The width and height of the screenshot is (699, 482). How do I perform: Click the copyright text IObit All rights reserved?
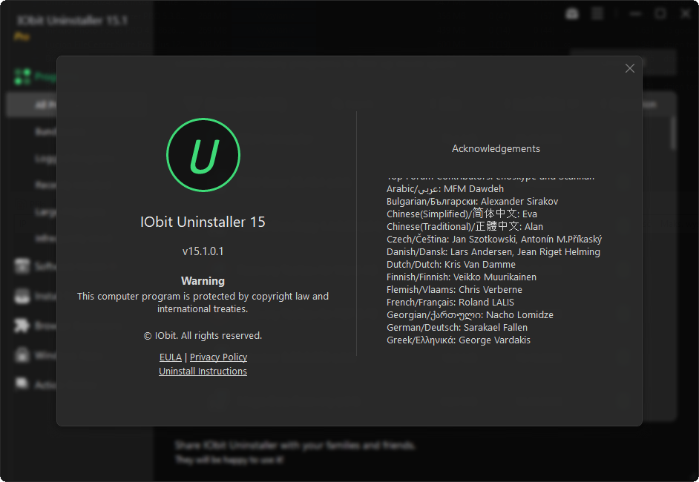[x=203, y=335]
